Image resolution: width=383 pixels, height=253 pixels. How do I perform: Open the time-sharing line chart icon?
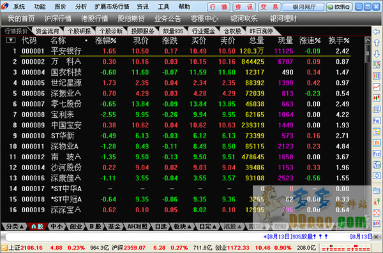coord(377,87)
